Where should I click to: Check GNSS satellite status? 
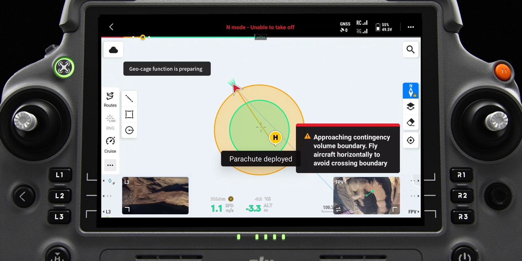point(345,27)
